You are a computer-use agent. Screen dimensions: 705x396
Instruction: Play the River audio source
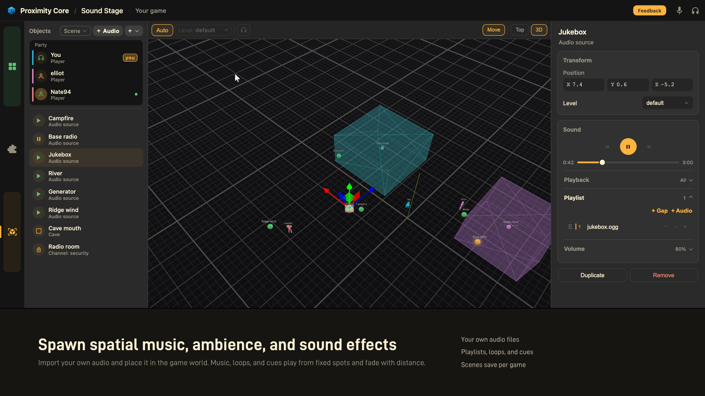pyautogui.click(x=39, y=176)
